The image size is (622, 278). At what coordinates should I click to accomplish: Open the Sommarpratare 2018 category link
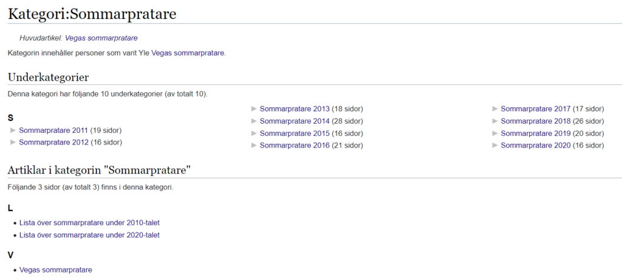535,121
